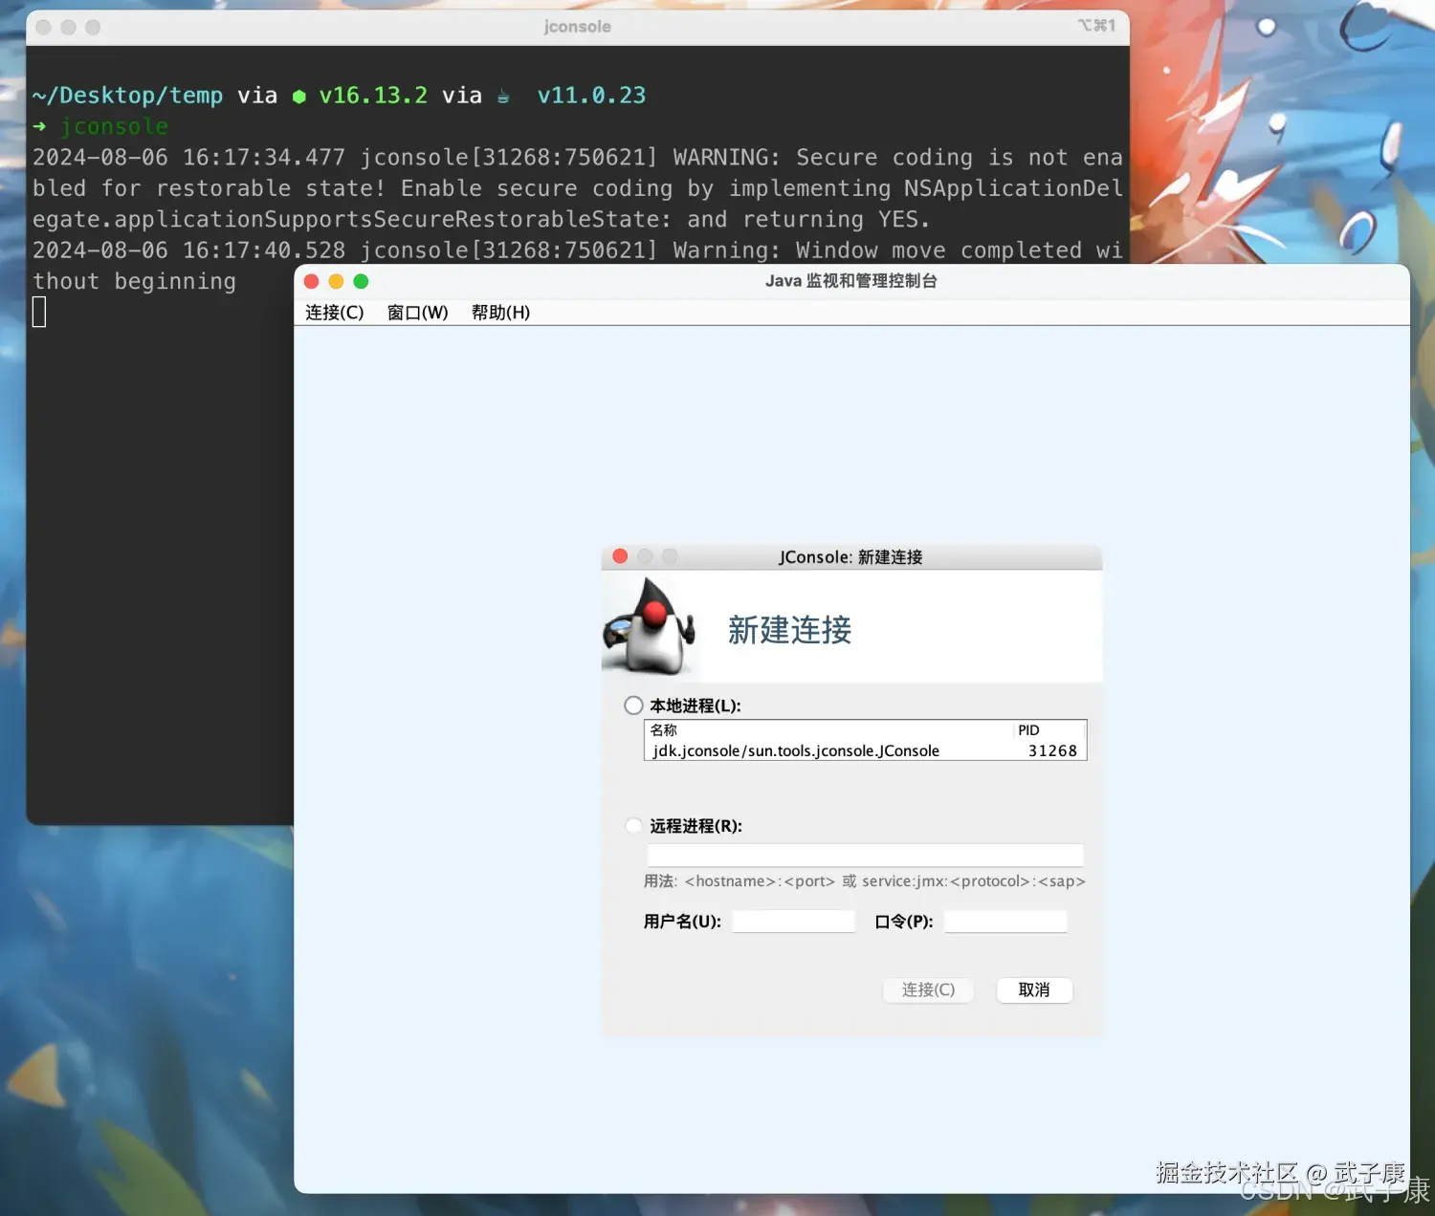The height and width of the screenshot is (1216, 1435).
Task: Click the terminal cursor block
Action: (39, 312)
